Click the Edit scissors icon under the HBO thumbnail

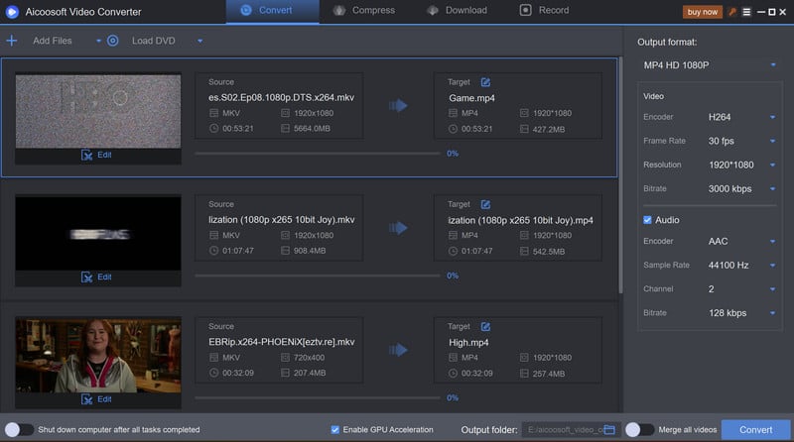click(x=86, y=155)
